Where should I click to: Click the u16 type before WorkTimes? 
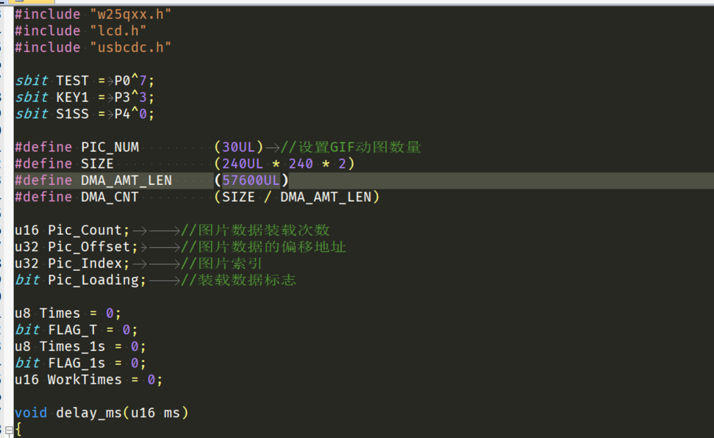coord(27,380)
